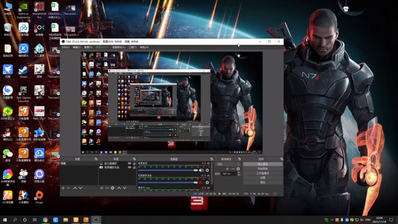Open Epic Games Launcher desktop shortcut
398x224 pixels.
(23, 94)
